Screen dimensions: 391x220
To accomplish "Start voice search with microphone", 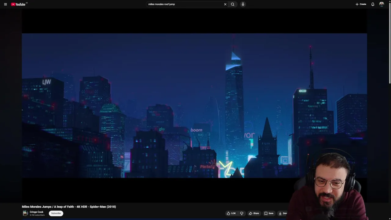I will coord(243,4).
